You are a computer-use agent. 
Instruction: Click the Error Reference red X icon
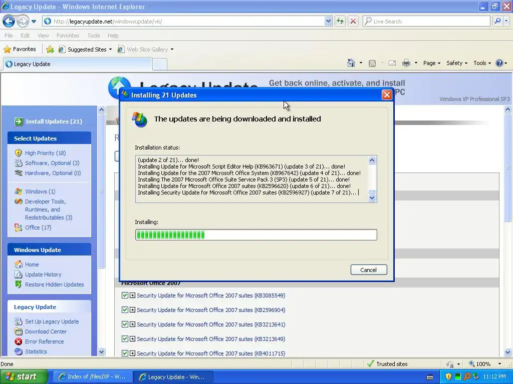click(19, 341)
